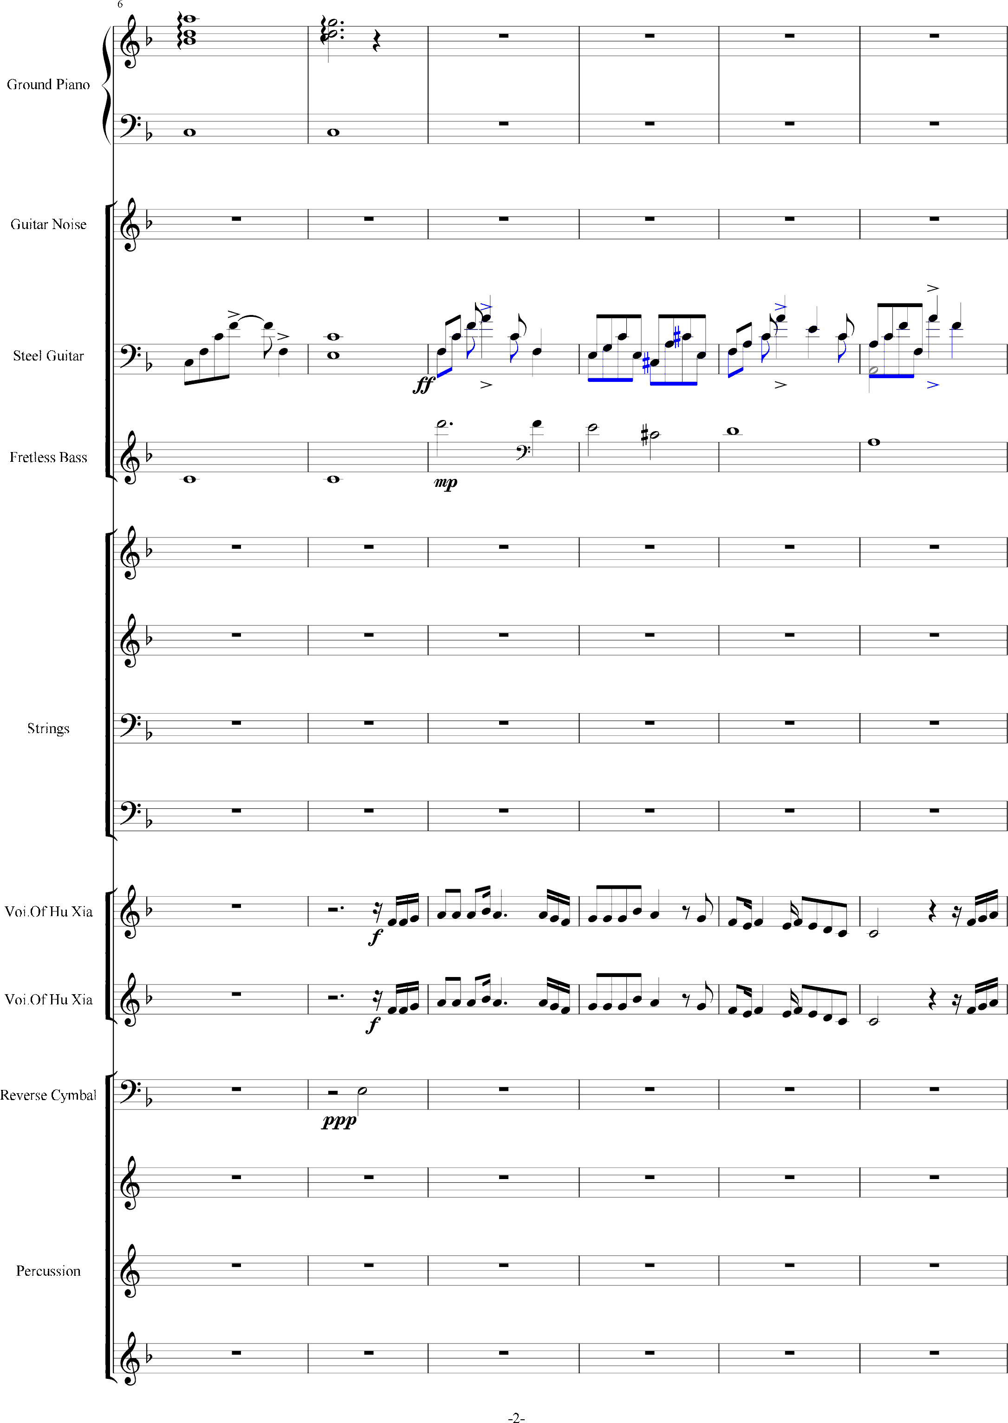The image size is (1008, 1423).
Task: Select the Ground Piano bass staff whole note
Action: click(x=190, y=132)
